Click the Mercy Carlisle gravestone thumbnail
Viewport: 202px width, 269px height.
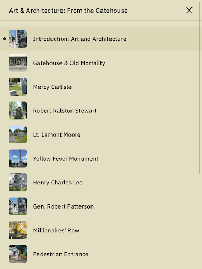(x=18, y=87)
